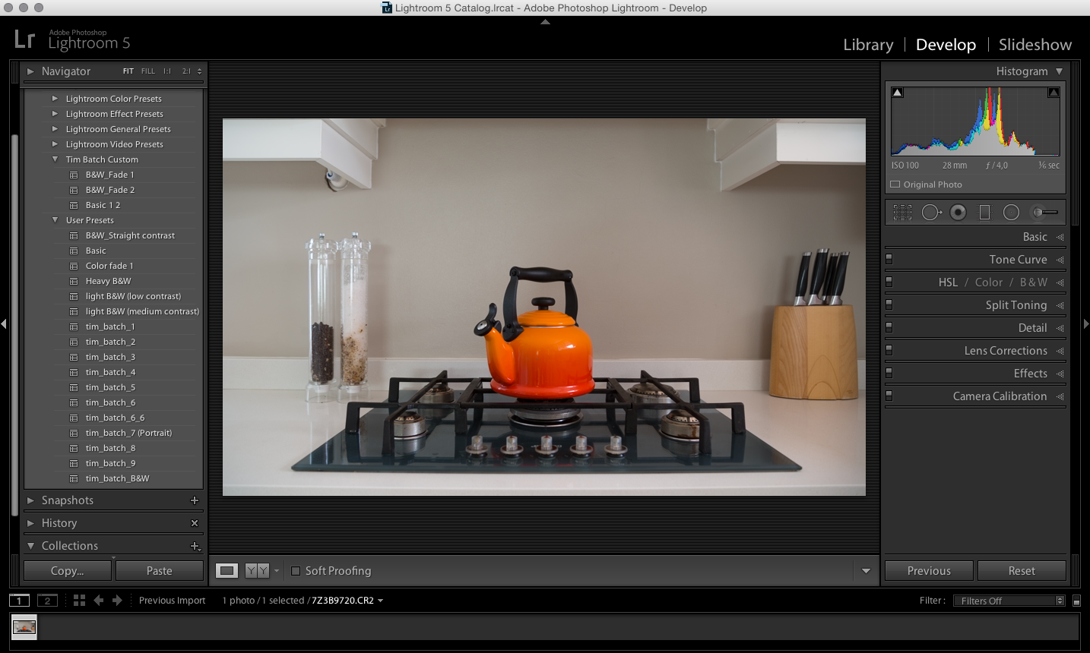Viewport: 1090px width, 653px height.
Task: Toggle HSL panel on/off switch
Action: tap(889, 282)
